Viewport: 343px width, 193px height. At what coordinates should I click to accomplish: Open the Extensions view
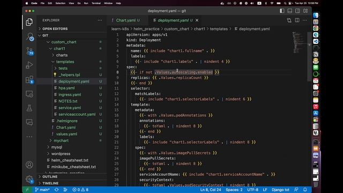pos(29,80)
